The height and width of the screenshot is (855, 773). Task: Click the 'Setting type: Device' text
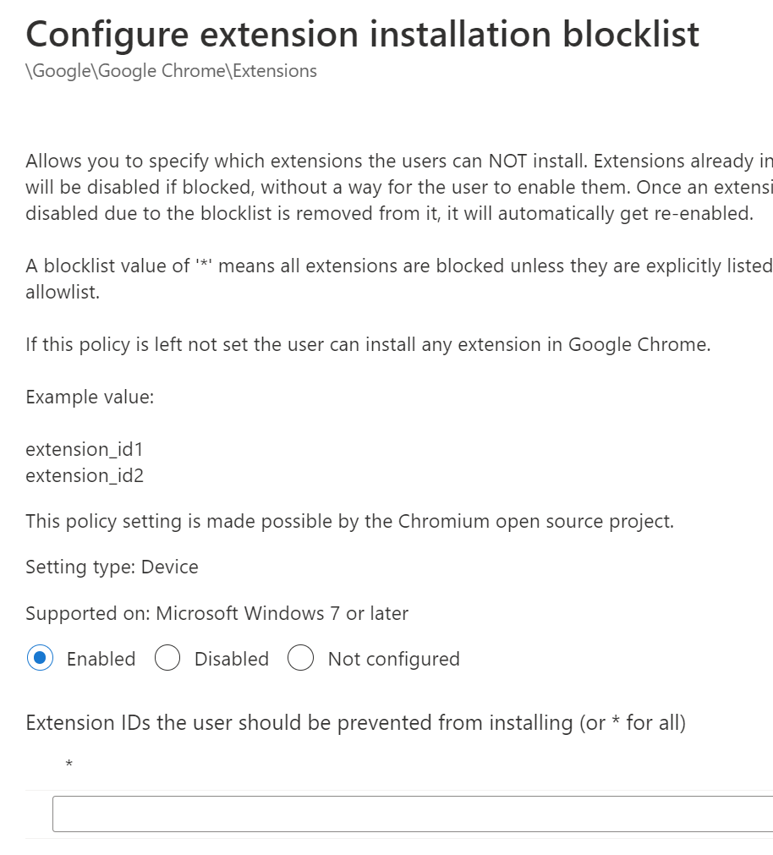tap(112, 567)
